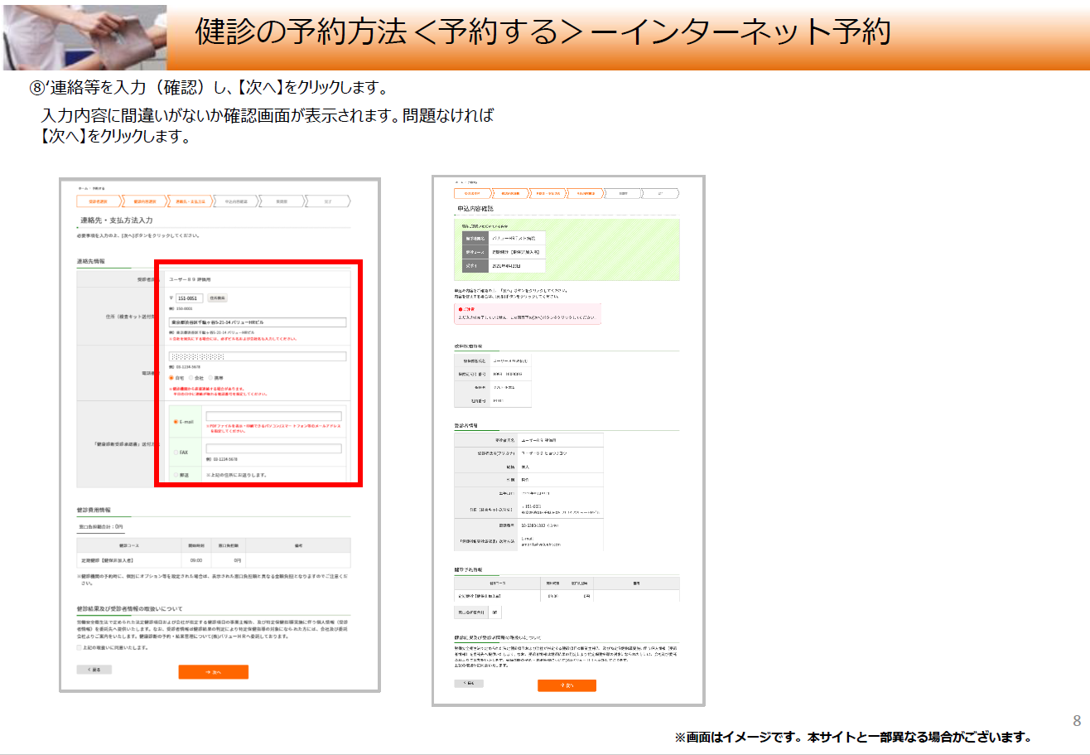The image size is (1090, 755).
Task: Click the header photo thumbnail at top left
Action: 83,36
